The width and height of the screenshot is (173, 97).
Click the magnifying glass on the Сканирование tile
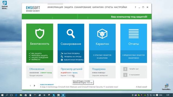click(x=71, y=33)
